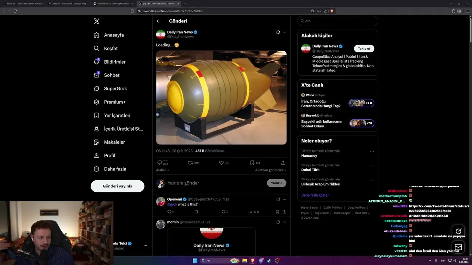472x265 pixels.
Task: Open options for Hamaney trend
Action: coord(372,152)
